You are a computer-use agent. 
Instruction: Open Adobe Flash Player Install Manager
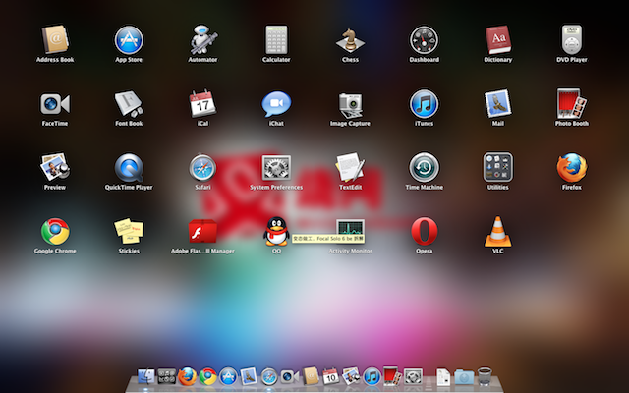point(202,232)
